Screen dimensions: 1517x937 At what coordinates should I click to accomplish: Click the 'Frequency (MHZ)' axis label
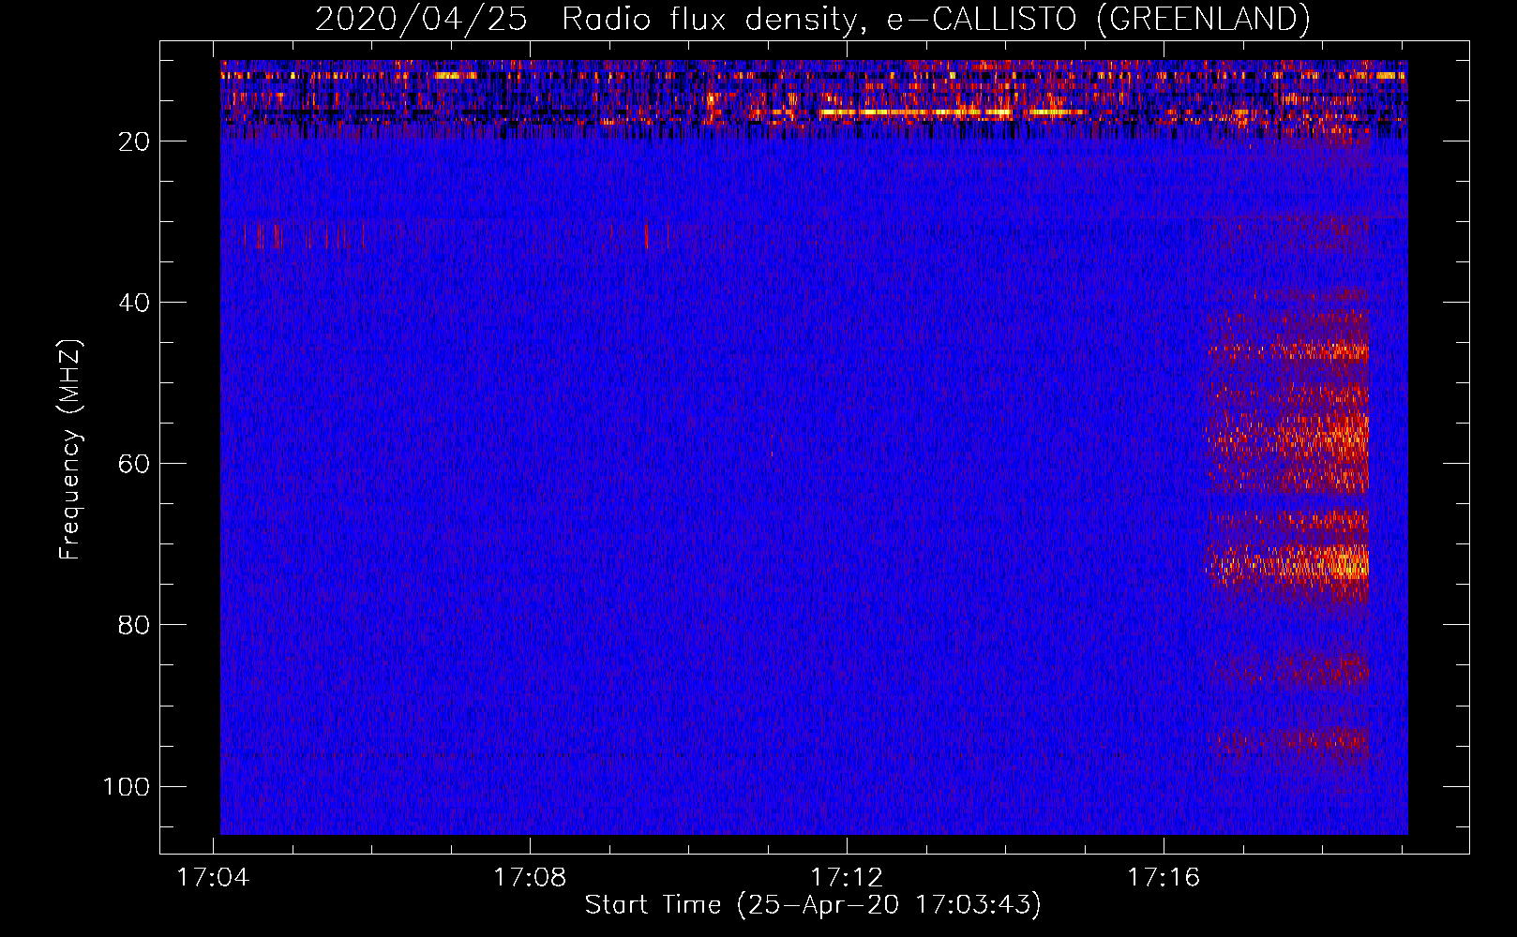coord(71,450)
